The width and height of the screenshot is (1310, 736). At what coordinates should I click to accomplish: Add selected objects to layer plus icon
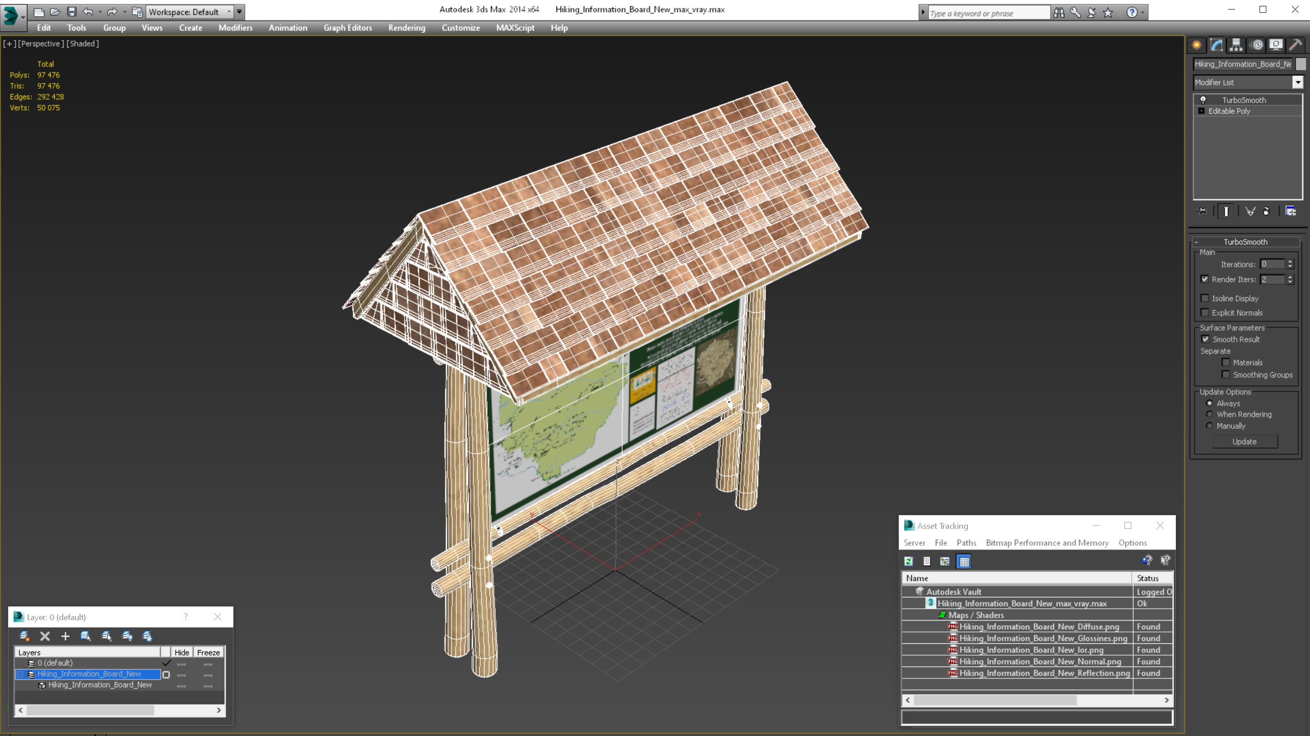(x=65, y=636)
